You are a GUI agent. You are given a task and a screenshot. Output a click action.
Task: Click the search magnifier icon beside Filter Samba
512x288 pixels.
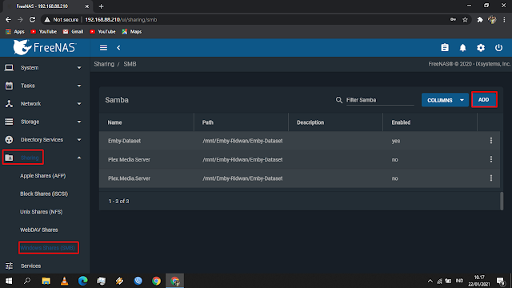point(339,100)
